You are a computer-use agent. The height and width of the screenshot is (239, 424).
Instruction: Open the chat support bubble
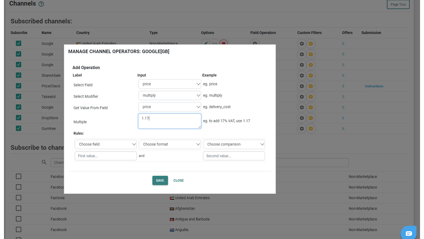[x=409, y=233]
